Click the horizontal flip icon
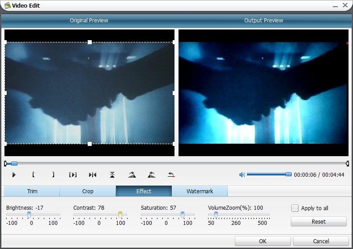Viewport: 353px width, 249px height. [93, 174]
